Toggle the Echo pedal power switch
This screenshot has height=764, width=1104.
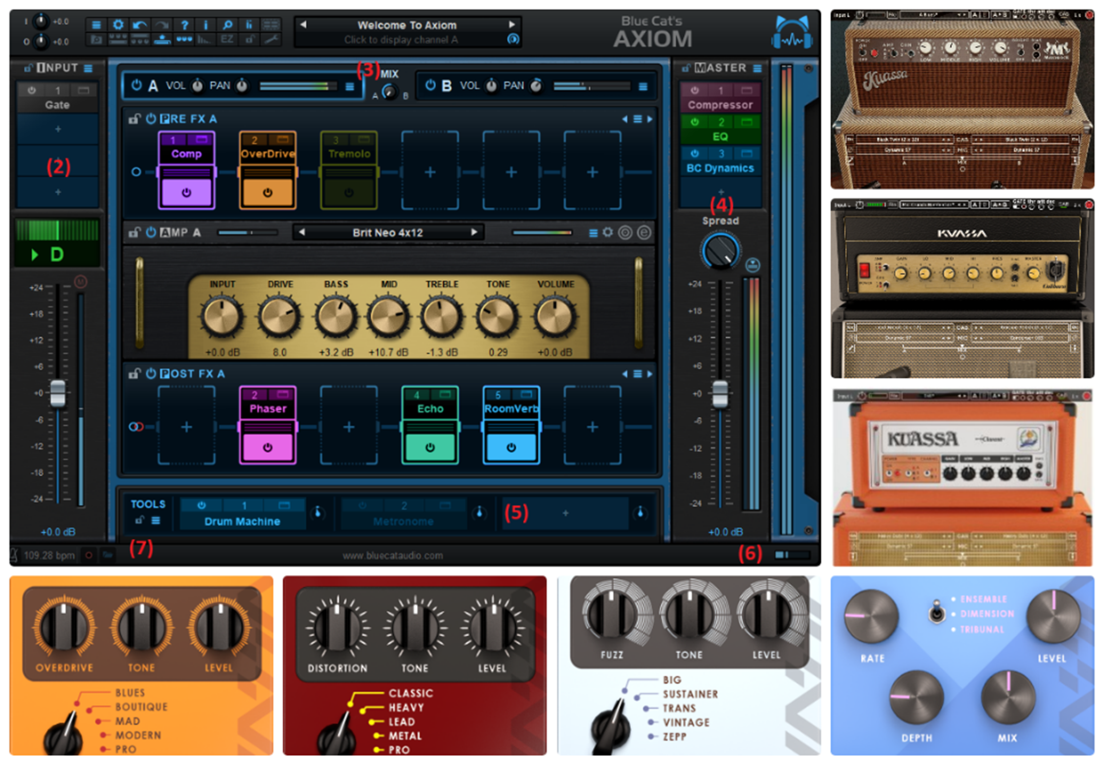point(430,447)
